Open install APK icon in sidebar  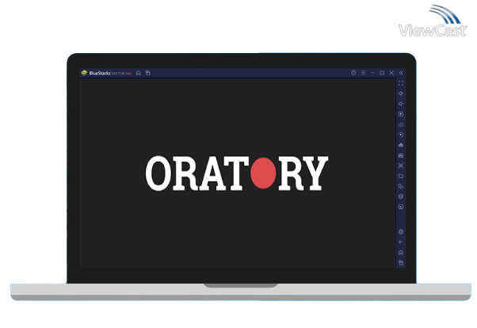point(401,145)
